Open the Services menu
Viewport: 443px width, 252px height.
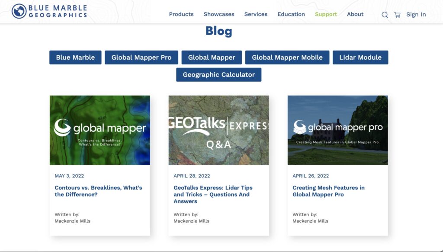[256, 14]
